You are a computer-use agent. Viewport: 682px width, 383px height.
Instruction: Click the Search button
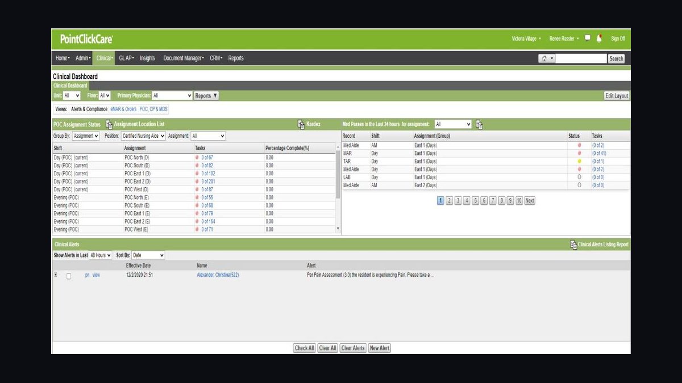616,58
